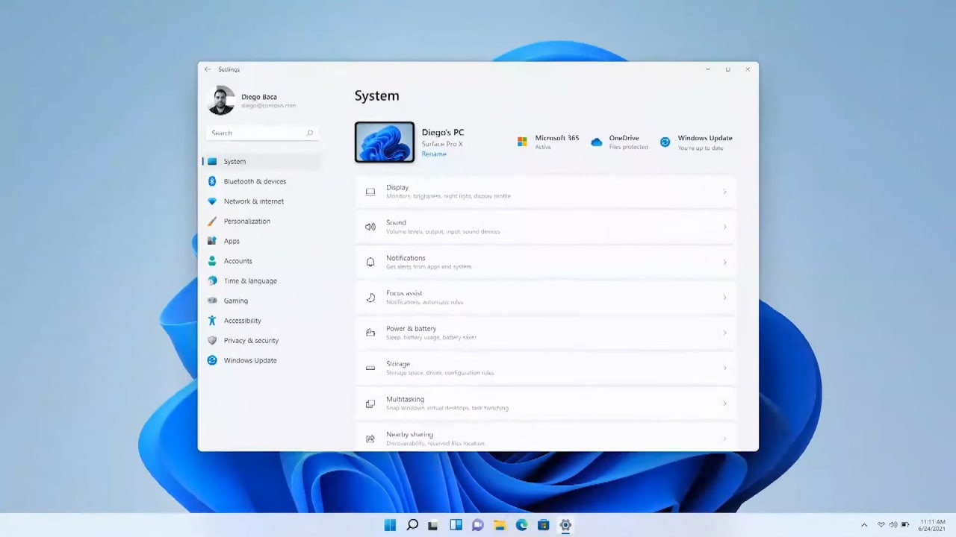Viewport: 956px width, 537px height.
Task: Click the Windows Update sync icon in header
Action: (x=665, y=142)
